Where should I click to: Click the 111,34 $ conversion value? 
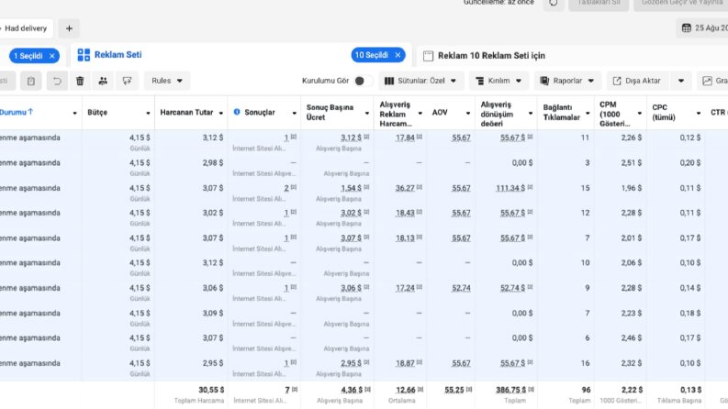tap(510, 188)
